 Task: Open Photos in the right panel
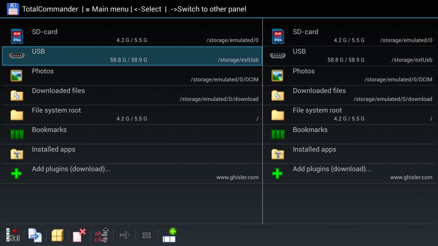[x=350, y=76]
